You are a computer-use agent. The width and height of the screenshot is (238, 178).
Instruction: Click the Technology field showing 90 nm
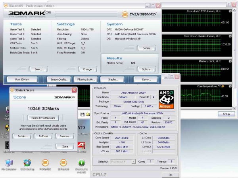point(117,106)
